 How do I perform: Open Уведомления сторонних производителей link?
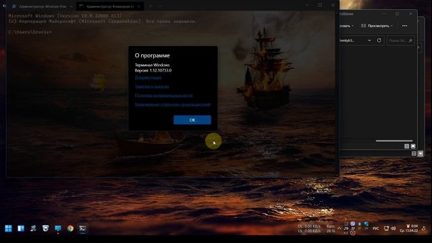[x=173, y=105]
